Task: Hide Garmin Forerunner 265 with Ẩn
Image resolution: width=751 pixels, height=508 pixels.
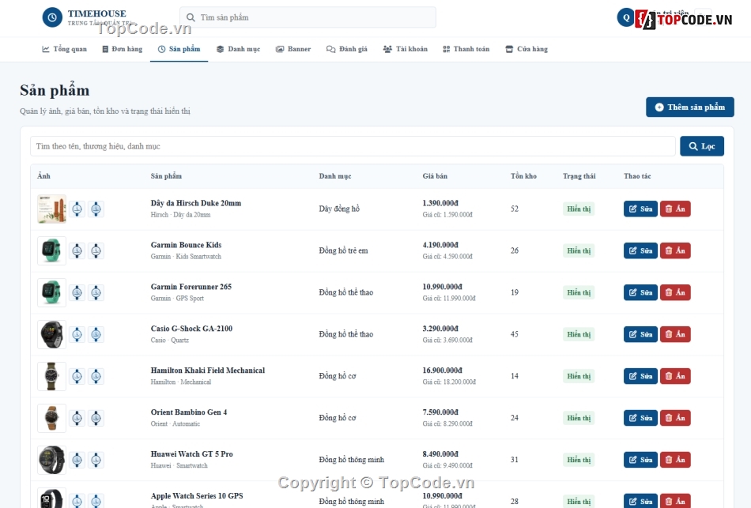Action: 675,292
